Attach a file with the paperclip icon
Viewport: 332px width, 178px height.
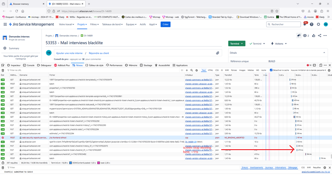(x=217, y=53)
